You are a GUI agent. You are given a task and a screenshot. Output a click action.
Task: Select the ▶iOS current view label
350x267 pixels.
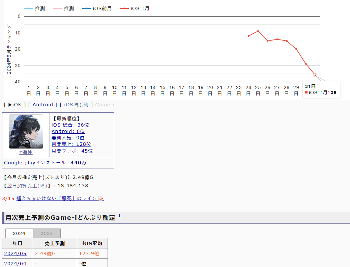pyautogui.click(x=15, y=105)
